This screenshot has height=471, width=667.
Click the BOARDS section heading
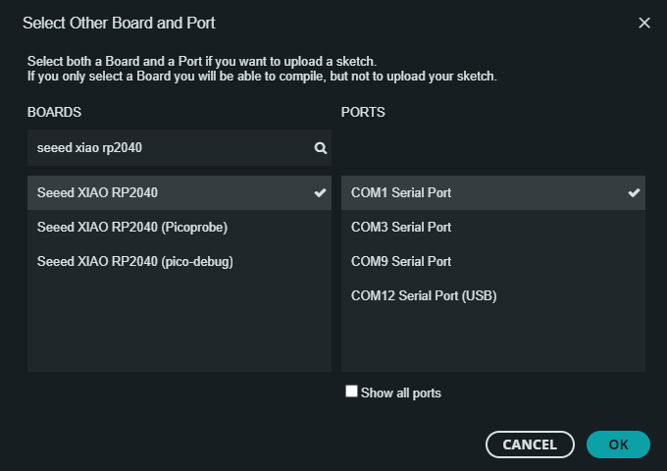click(54, 112)
